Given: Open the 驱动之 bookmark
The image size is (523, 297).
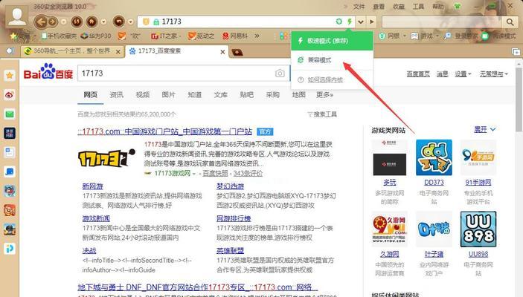Looking at the screenshot, I should (x=201, y=36).
